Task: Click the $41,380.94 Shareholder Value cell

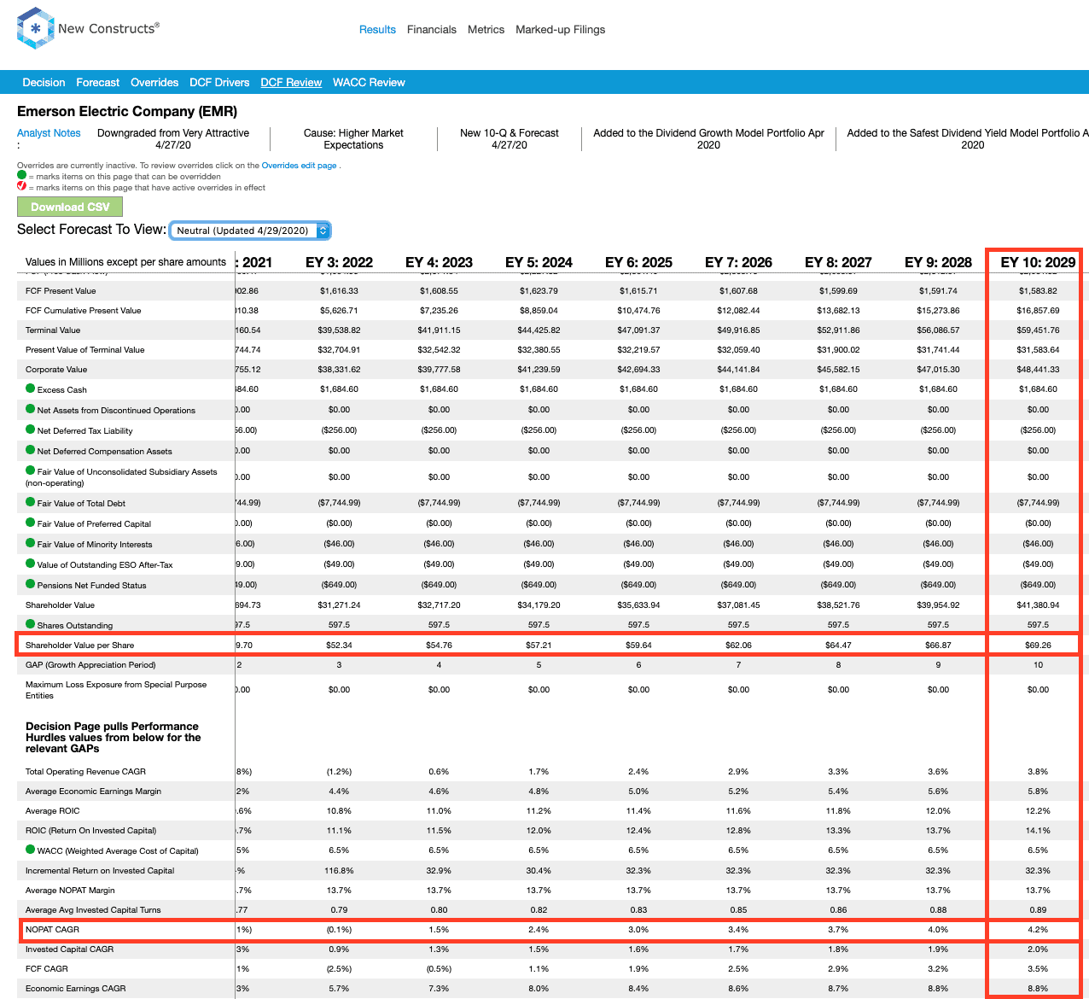Action: (1038, 605)
